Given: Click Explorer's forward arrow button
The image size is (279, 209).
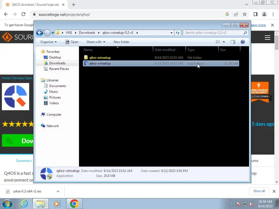Looking at the screenshot, I should pos(47,33).
